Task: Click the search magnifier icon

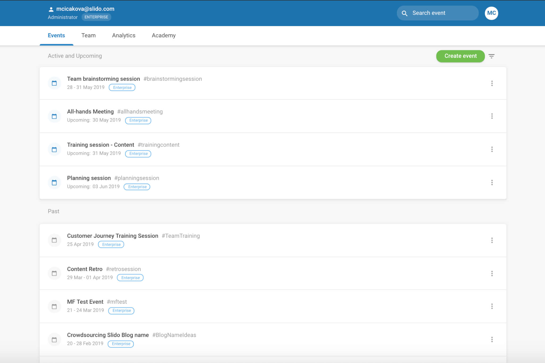Action: click(404, 13)
